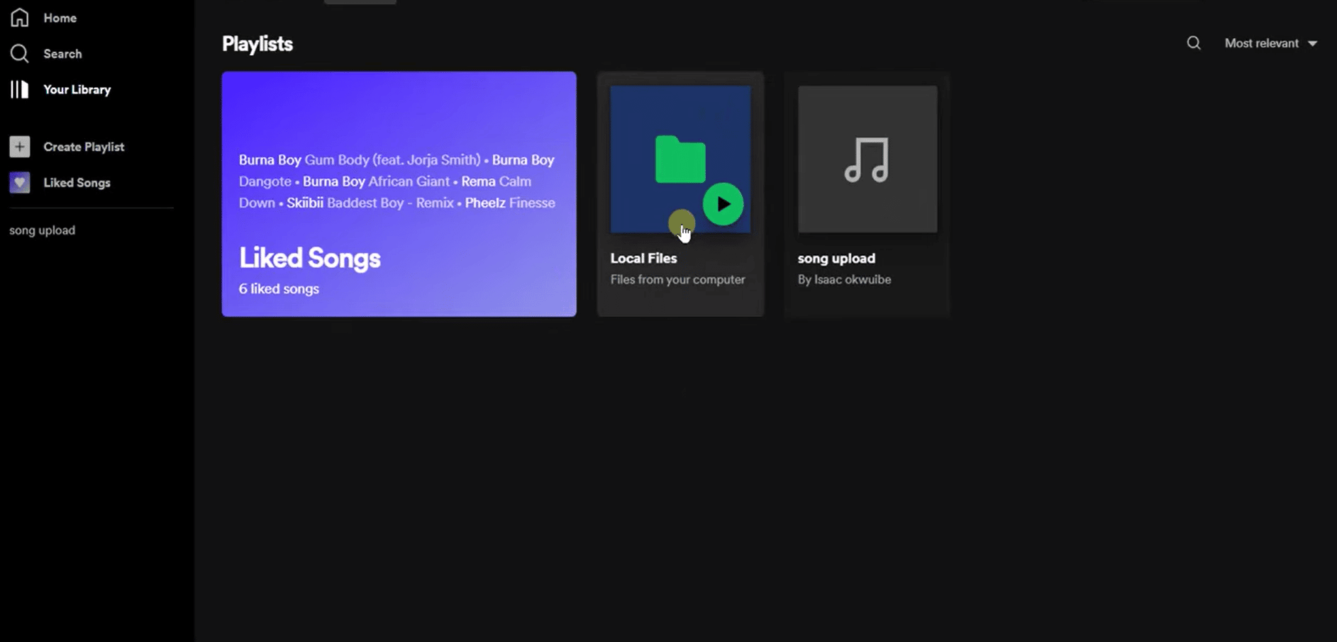Click the Home icon in the sidebar
Image resolution: width=1337 pixels, height=642 pixels.
19,18
